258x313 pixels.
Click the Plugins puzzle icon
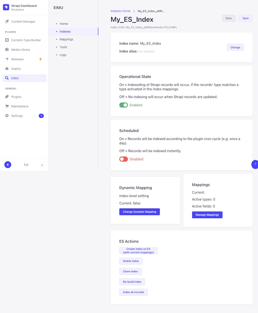(7, 97)
